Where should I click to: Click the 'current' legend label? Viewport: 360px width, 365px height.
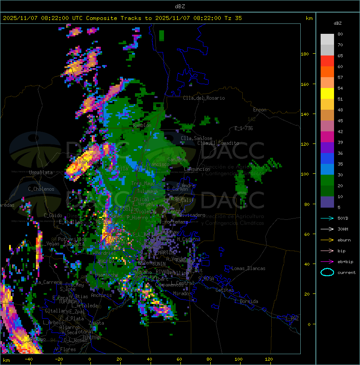pyautogui.click(x=347, y=273)
